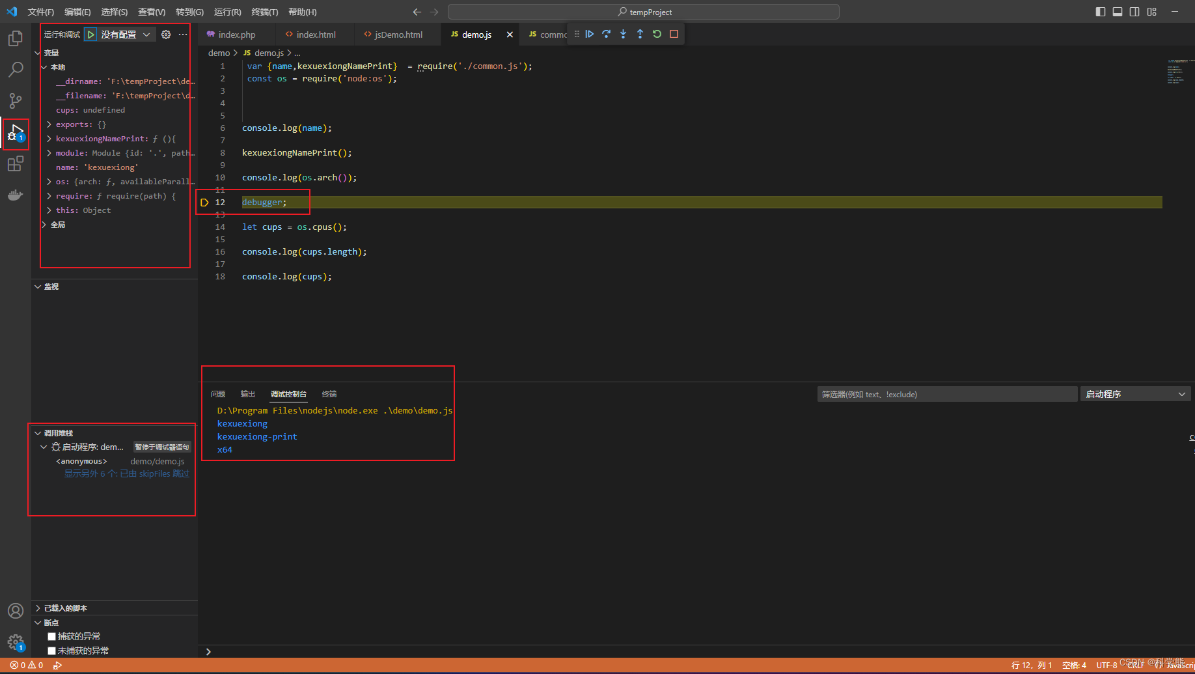Open the Extensions view
1195x674 pixels.
[x=16, y=163]
